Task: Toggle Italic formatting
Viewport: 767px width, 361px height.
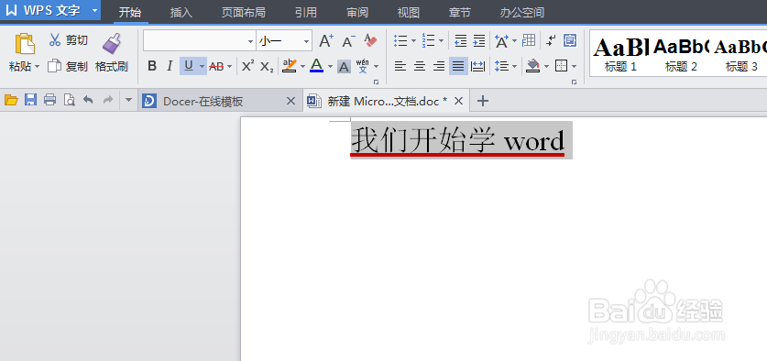Action: (x=170, y=66)
